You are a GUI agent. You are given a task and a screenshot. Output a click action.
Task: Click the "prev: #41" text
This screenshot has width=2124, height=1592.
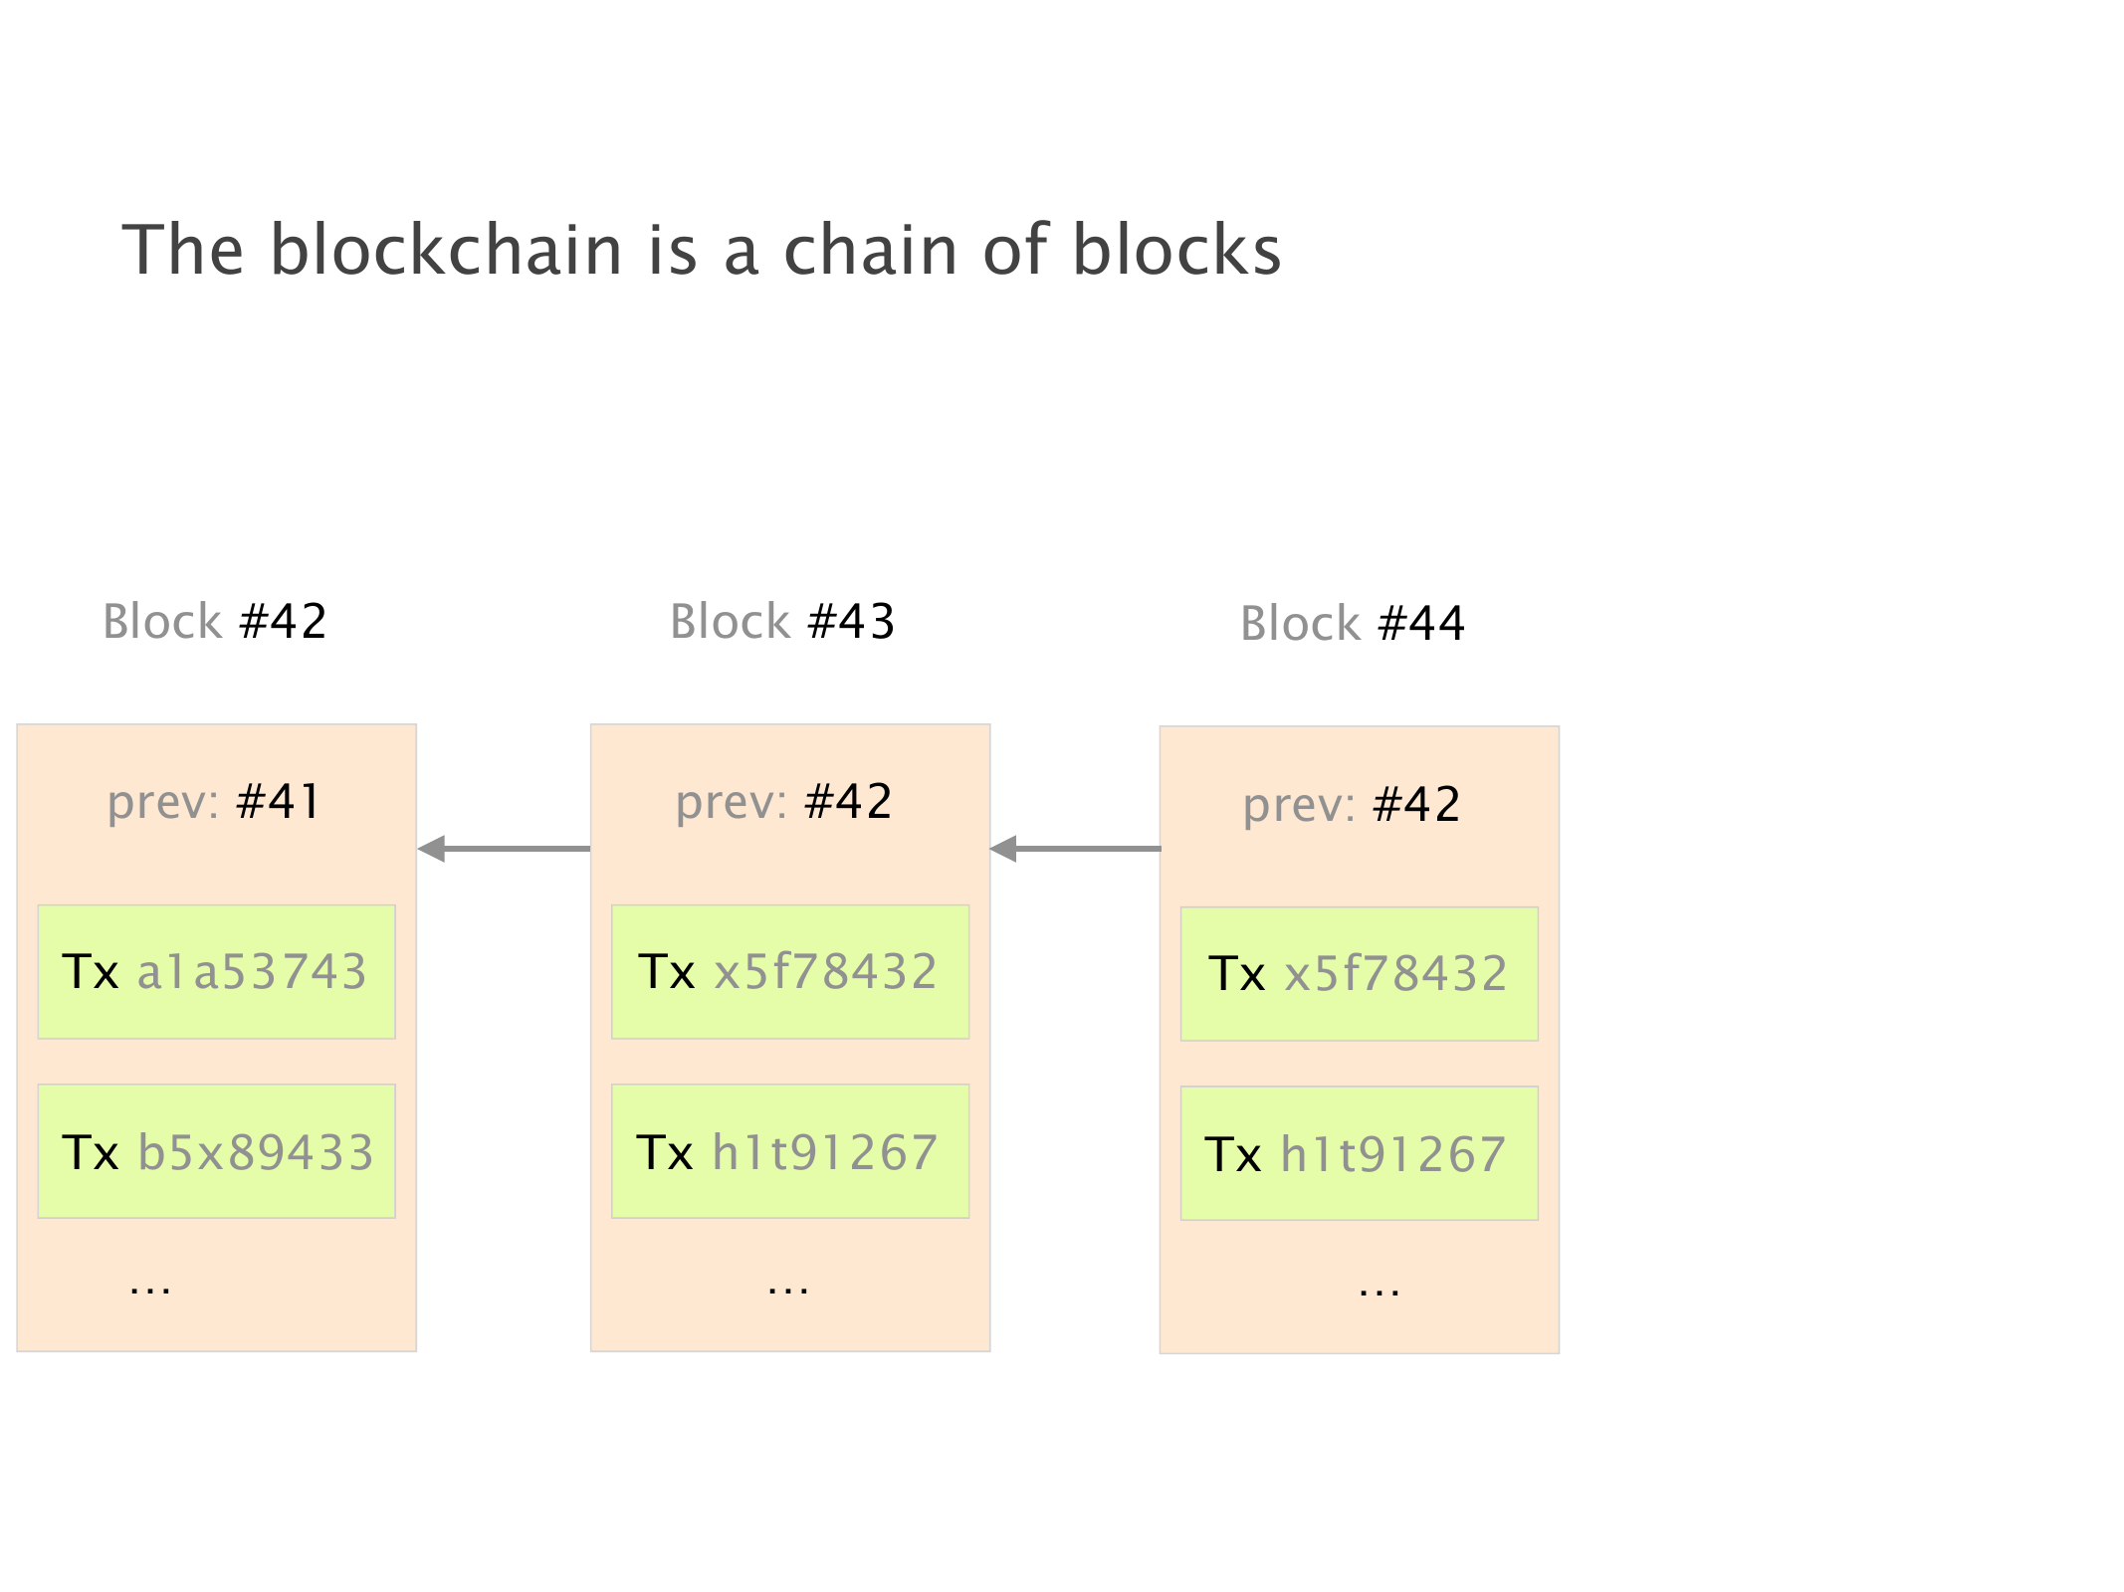point(214,802)
